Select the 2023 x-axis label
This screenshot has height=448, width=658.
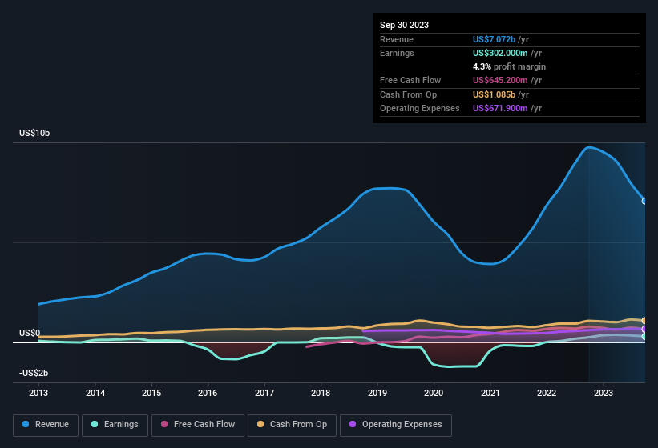point(603,393)
